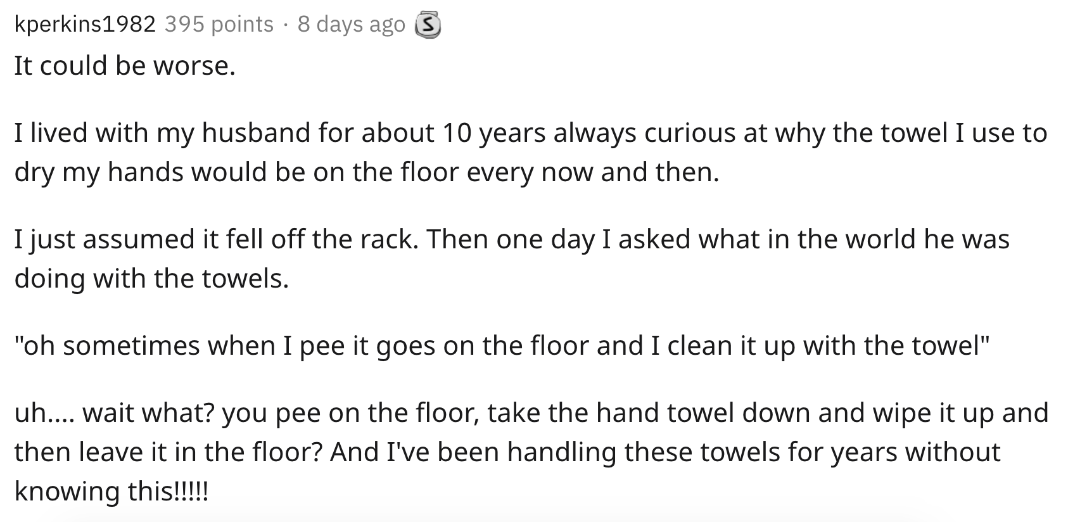The height and width of the screenshot is (522, 1068).
Task: Click 'then leave it in the floor?' text
Action: [x=168, y=452]
